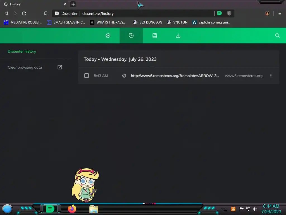Click the Dissenter site identity label

tap(66, 13)
